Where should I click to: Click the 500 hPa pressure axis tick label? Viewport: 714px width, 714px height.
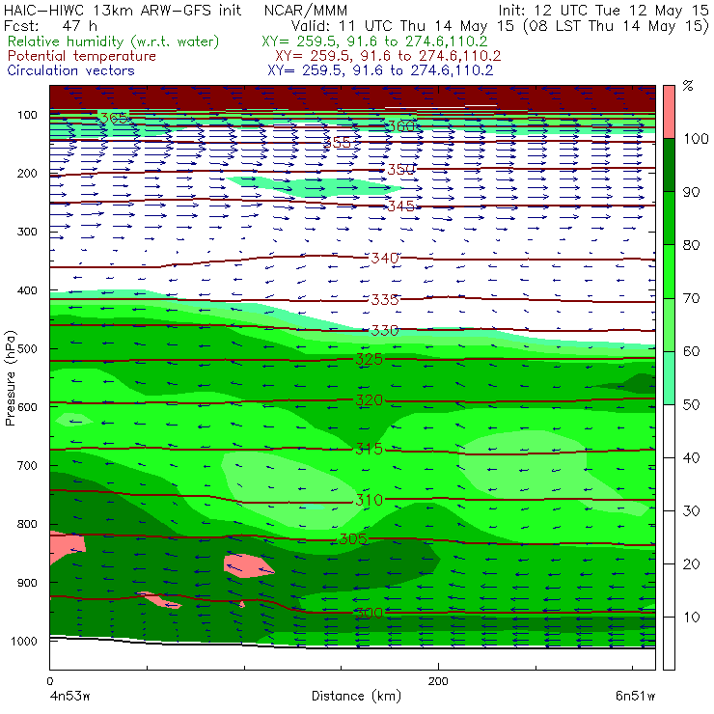pyautogui.click(x=27, y=349)
